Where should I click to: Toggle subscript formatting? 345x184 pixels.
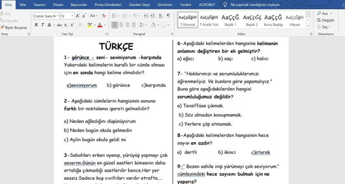click(x=66, y=25)
